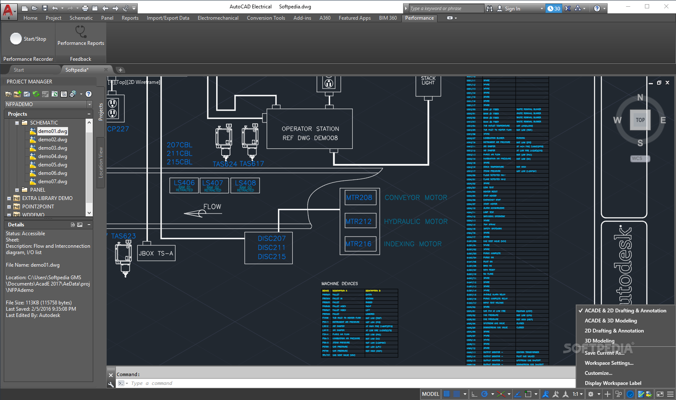Click the Plot printer icon in Quick Access
Image resolution: width=676 pixels, height=400 pixels.
coord(85,8)
